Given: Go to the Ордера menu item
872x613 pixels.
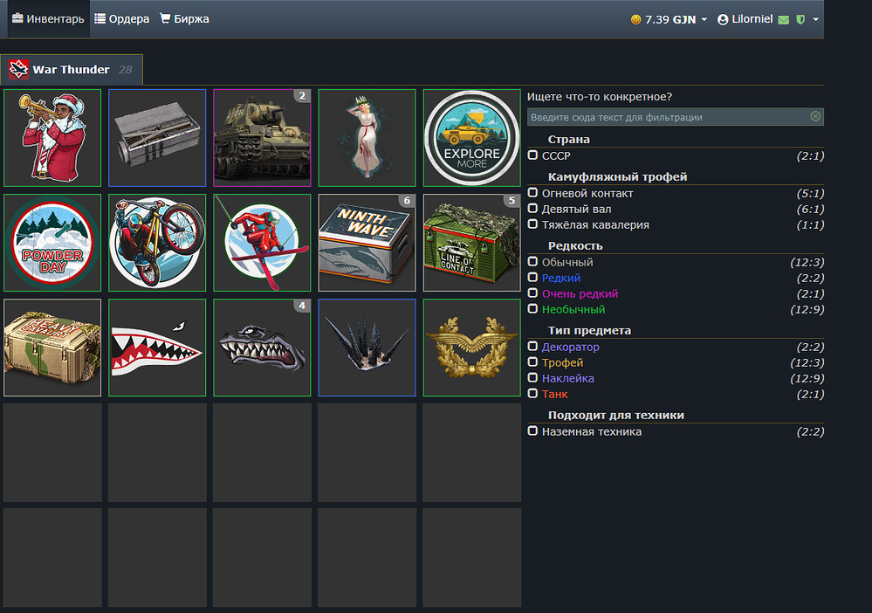Looking at the screenshot, I should pyautogui.click(x=122, y=19).
